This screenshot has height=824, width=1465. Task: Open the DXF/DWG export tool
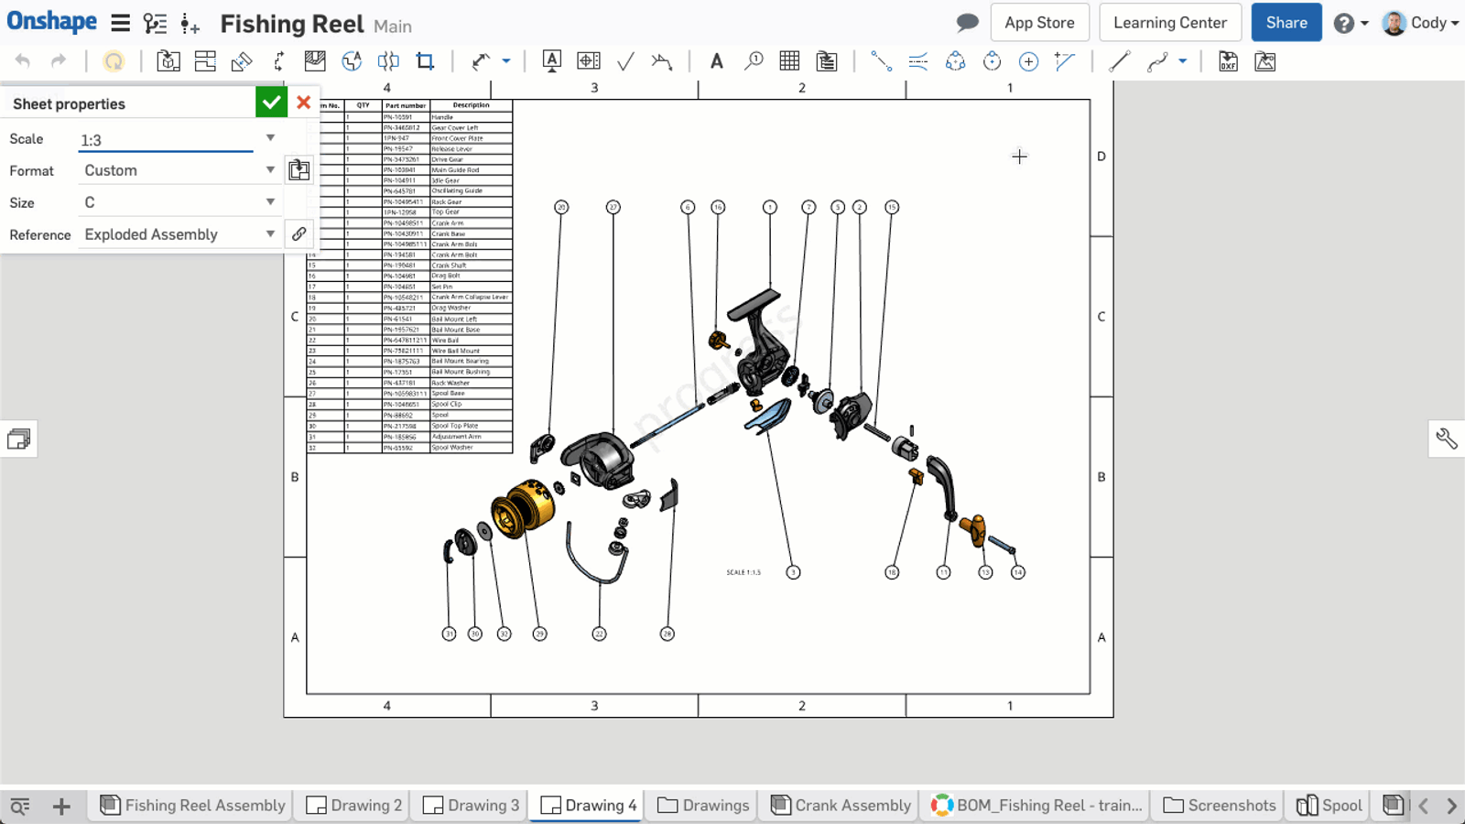tap(1228, 61)
